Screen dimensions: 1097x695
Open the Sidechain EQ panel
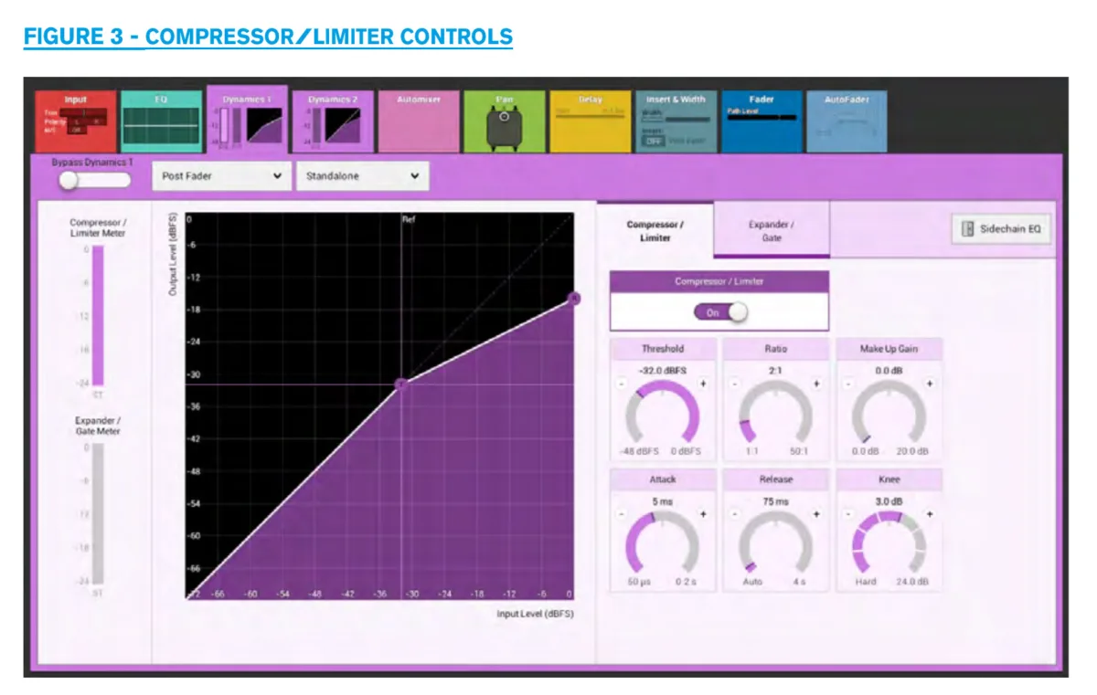(x=1001, y=229)
